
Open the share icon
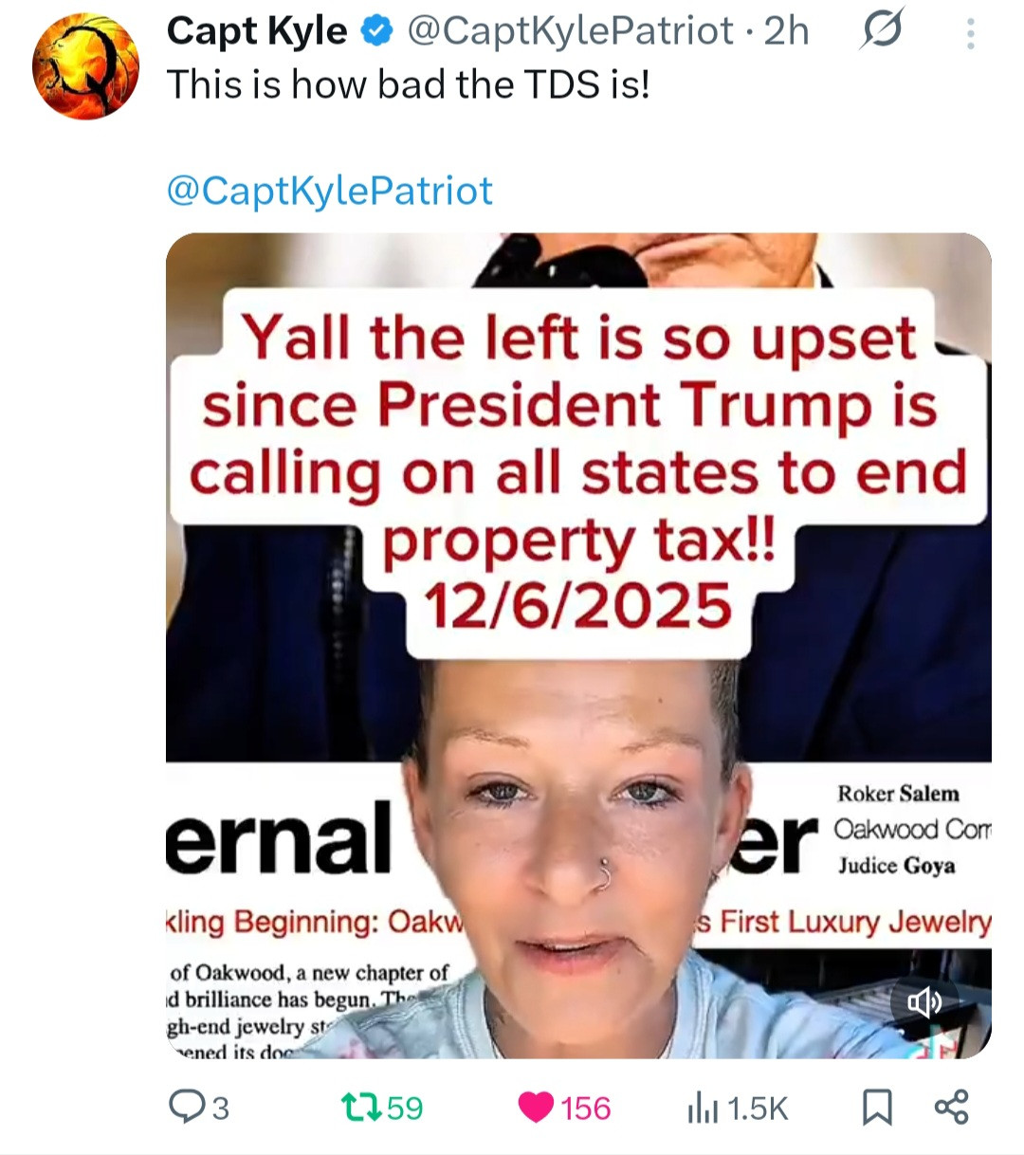pyautogui.click(x=951, y=1107)
